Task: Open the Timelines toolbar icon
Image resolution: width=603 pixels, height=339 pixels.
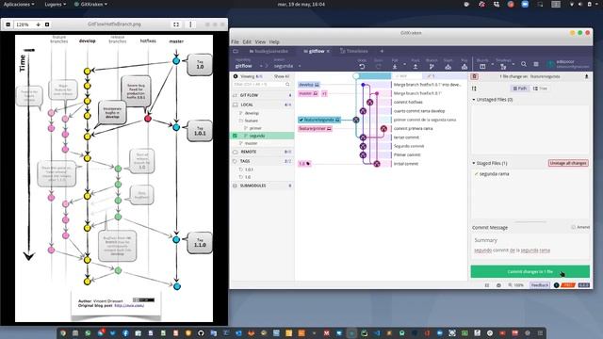Action: coord(503,67)
